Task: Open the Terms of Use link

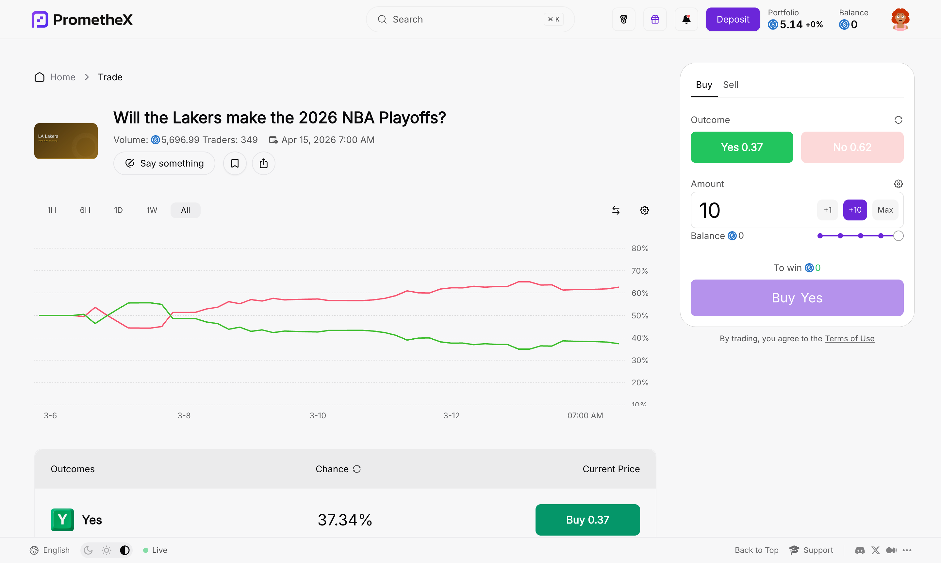Action: click(x=849, y=338)
